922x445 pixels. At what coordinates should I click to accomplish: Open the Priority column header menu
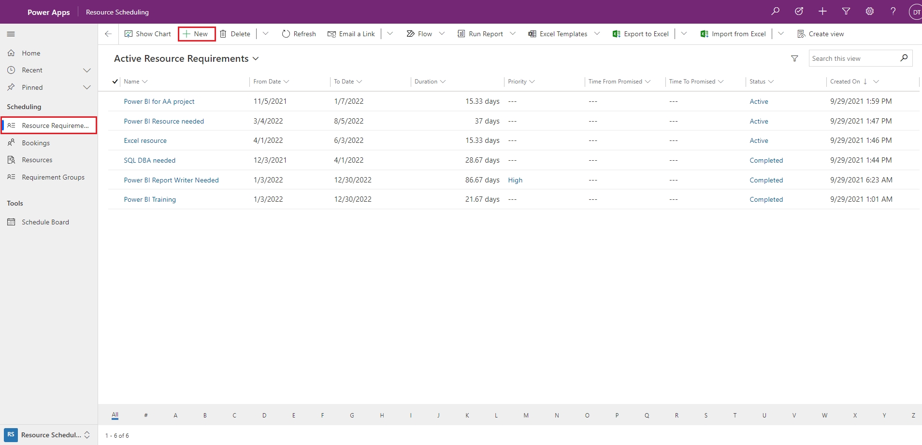pos(521,82)
